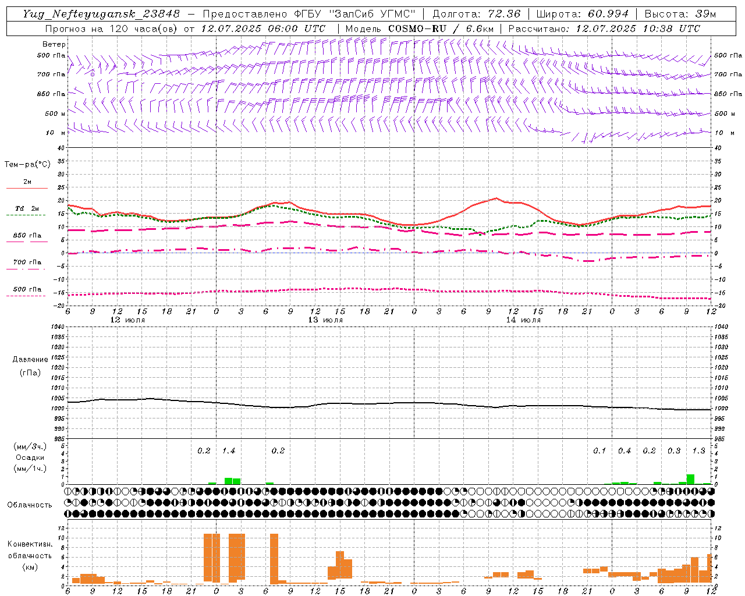Image resolution: width=745 pixels, height=596 pixels.
Task: Click the Конвективн. convective cloud label
Action: [x=30, y=544]
